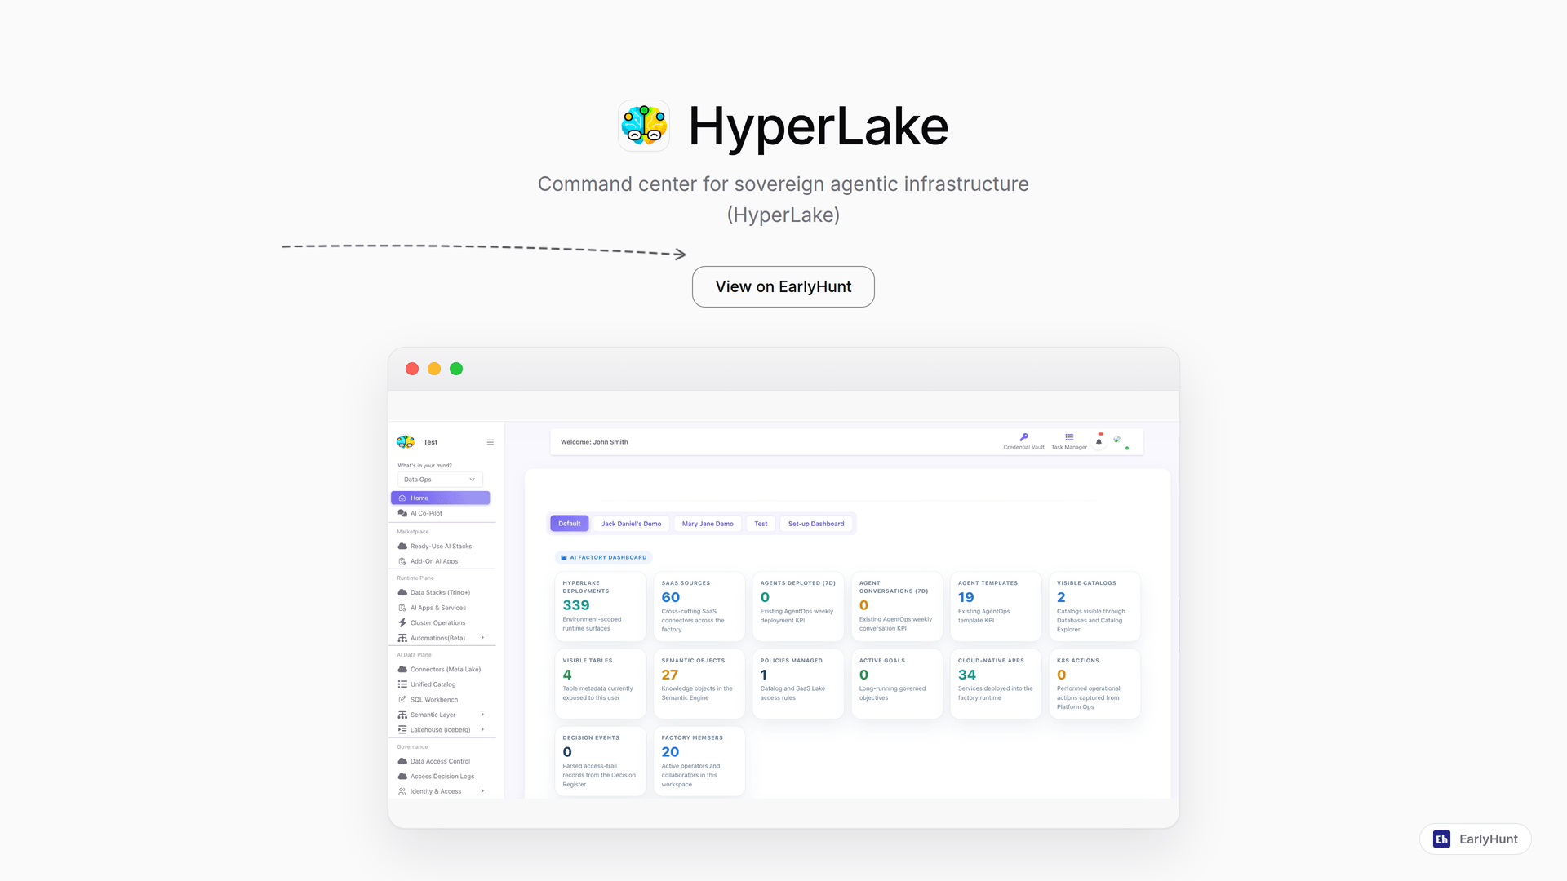Open the Set-up Dashboard tab
Image resolution: width=1567 pixels, height=881 pixels.
click(x=816, y=524)
